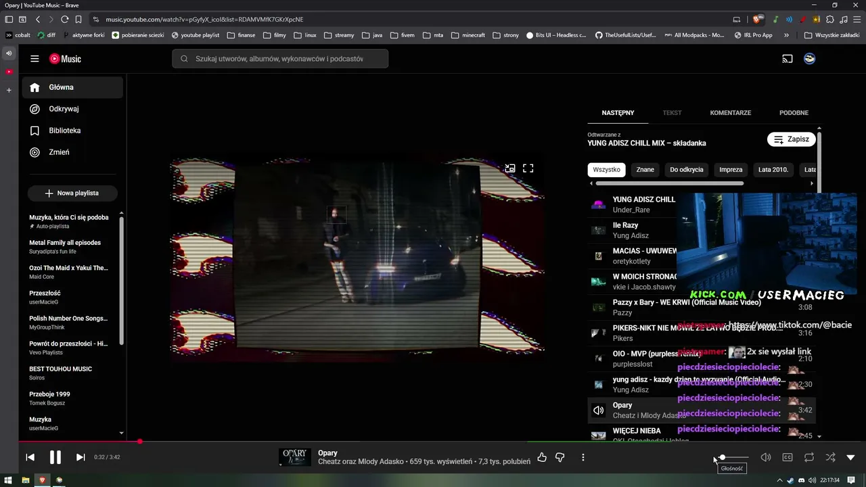Go back in the browser history
The height and width of the screenshot is (487, 866).
[38, 20]
